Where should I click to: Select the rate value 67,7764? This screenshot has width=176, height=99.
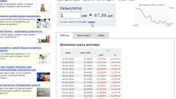(88, 82)
